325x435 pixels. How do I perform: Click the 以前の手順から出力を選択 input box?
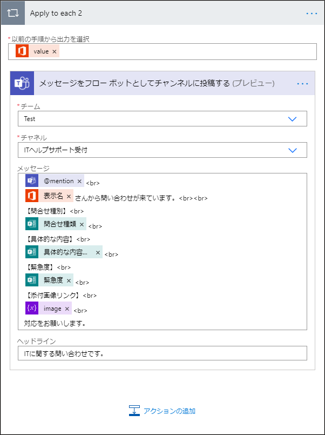click(162, 51)
